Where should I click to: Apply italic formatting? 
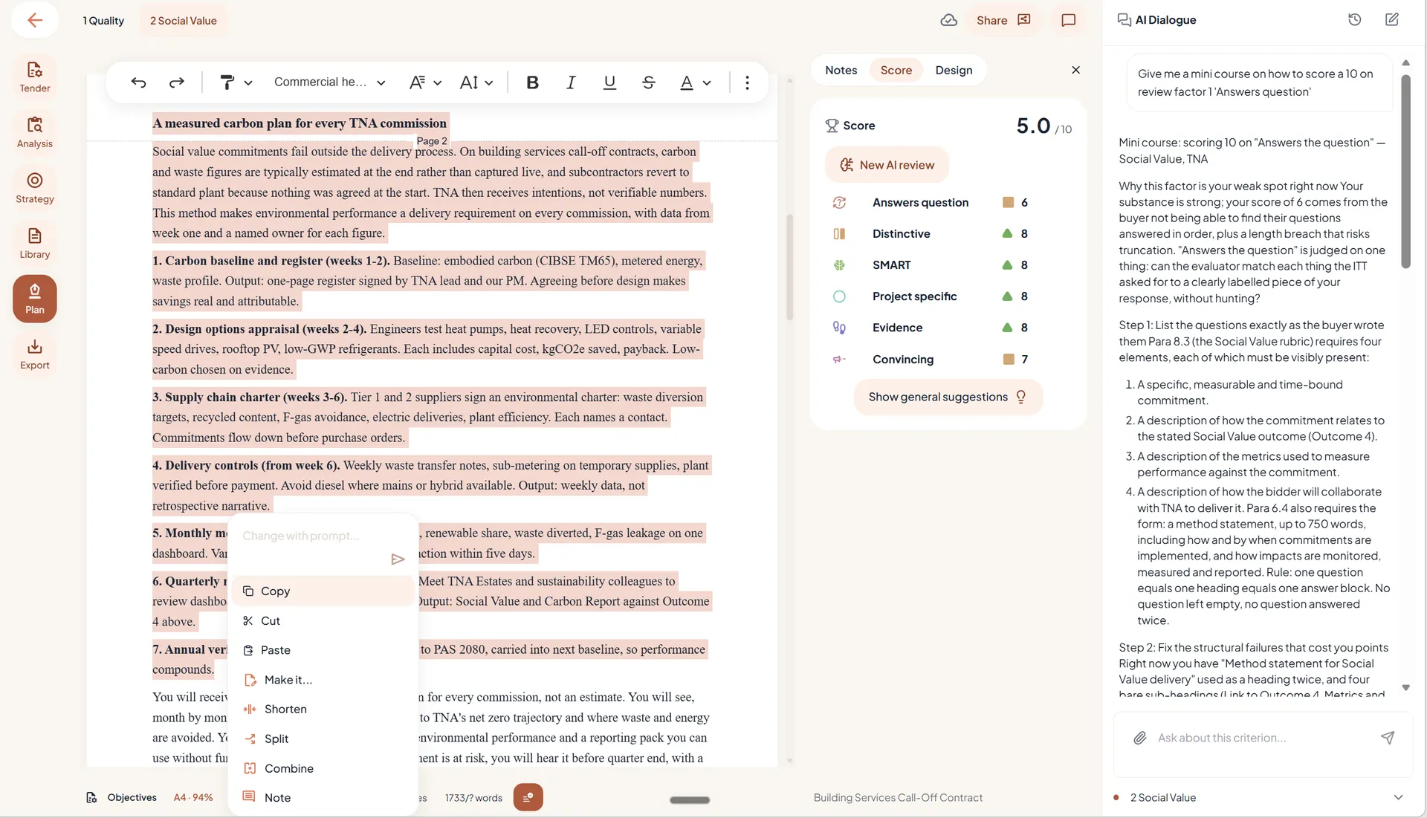(571, 82)
